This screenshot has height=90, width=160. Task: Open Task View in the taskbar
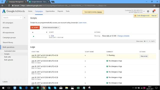click(9, 88)
